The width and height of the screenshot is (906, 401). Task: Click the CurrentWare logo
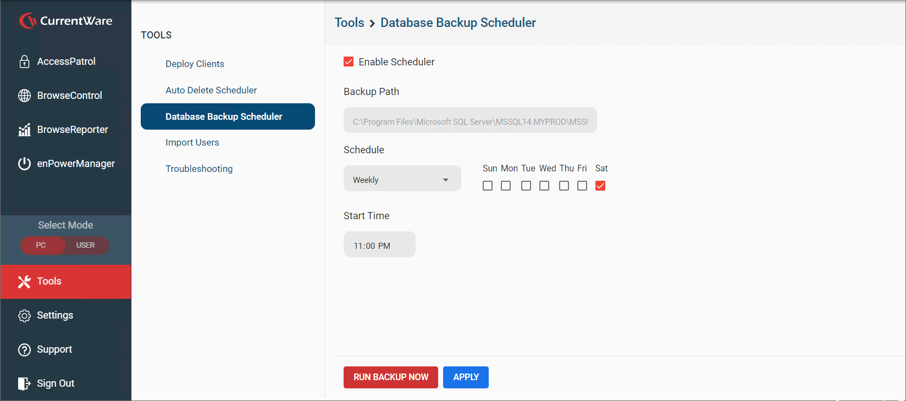[x=65, y=21]
